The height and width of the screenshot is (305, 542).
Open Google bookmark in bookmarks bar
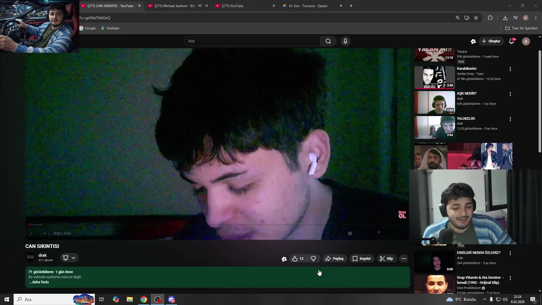point(87,28)
